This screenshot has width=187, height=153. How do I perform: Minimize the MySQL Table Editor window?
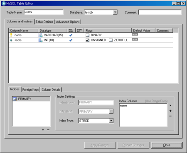tap(174, 3)
